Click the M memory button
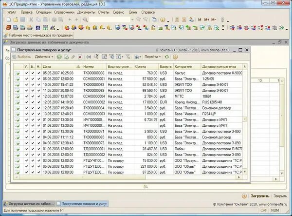Viewport: 292px width, 216px height. tap(200, 20)
